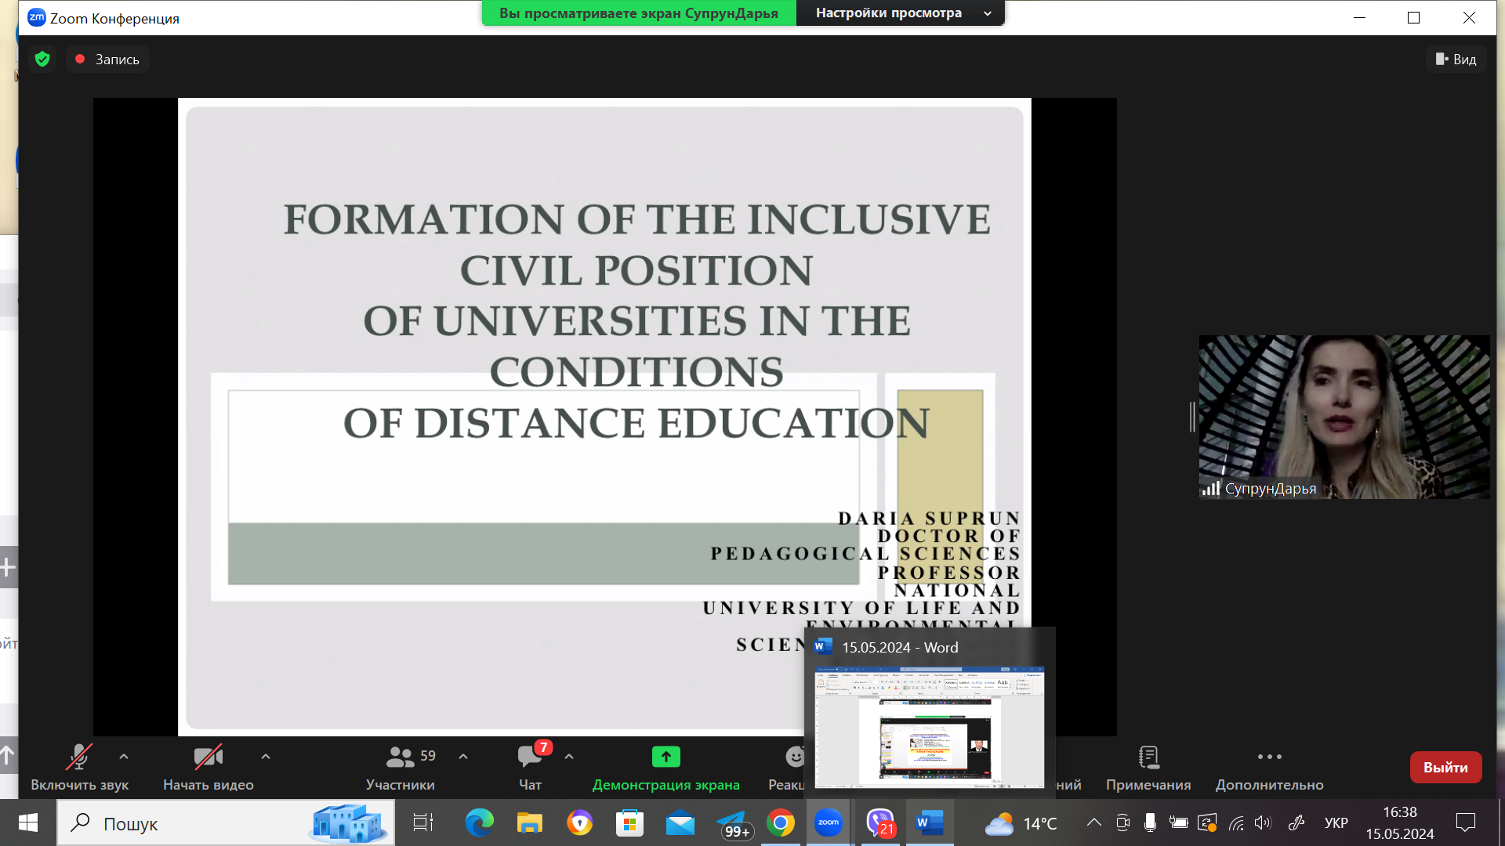
Task: Click the УКР language indicator in tray
Action: [1336, 823]
